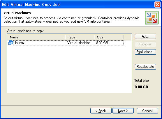This screenshot has width=162, height=119.
Task: Click the Total size 8.00 GB value
Action: (141, 87)
